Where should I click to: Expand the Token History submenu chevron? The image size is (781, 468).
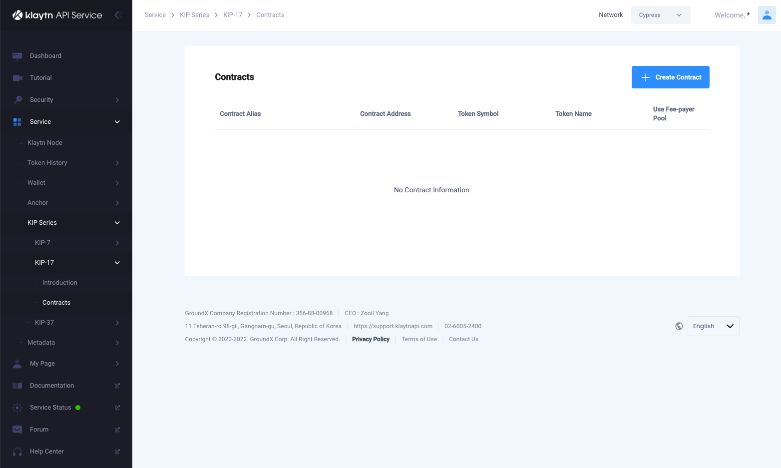pyautogui.click(x=117, y=163)
